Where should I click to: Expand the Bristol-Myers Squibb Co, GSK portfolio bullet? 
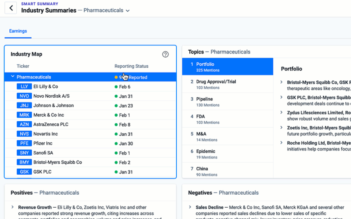tap(282, 82)
